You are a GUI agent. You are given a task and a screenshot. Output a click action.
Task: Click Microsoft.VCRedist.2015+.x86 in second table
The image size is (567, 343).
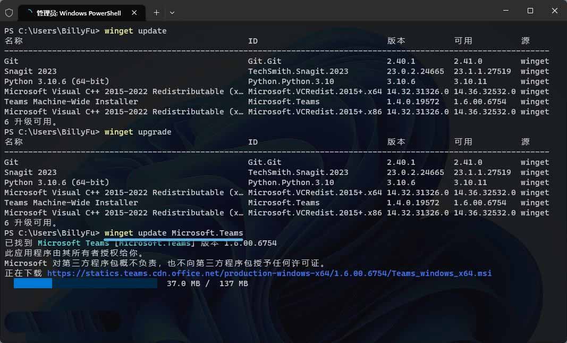pos(315,213)
